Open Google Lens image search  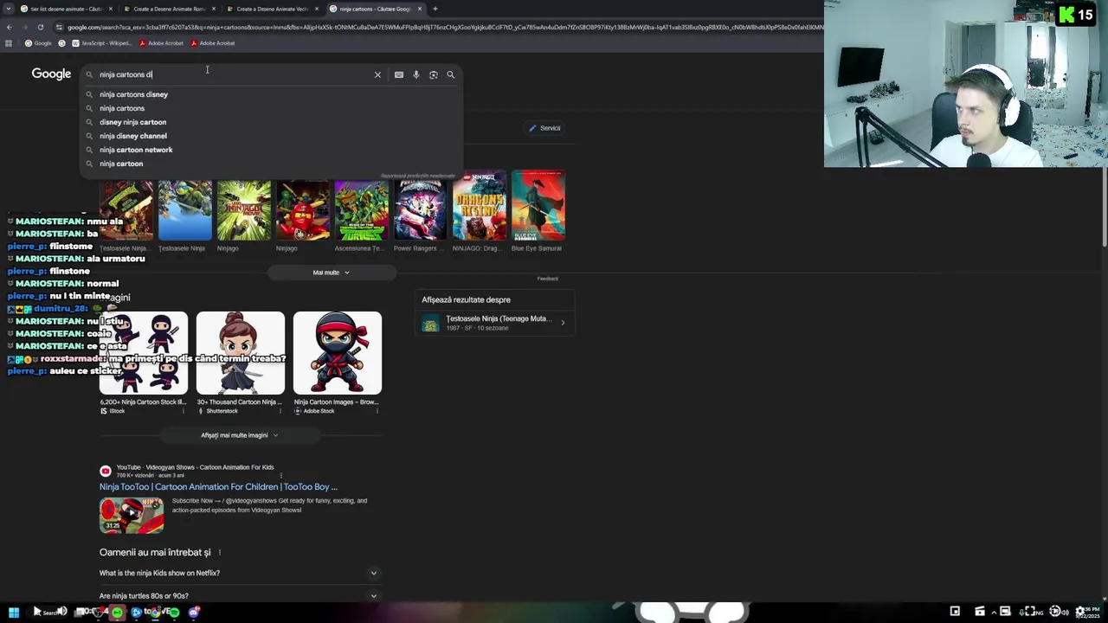pyautogui.click(x=434, y=75)
